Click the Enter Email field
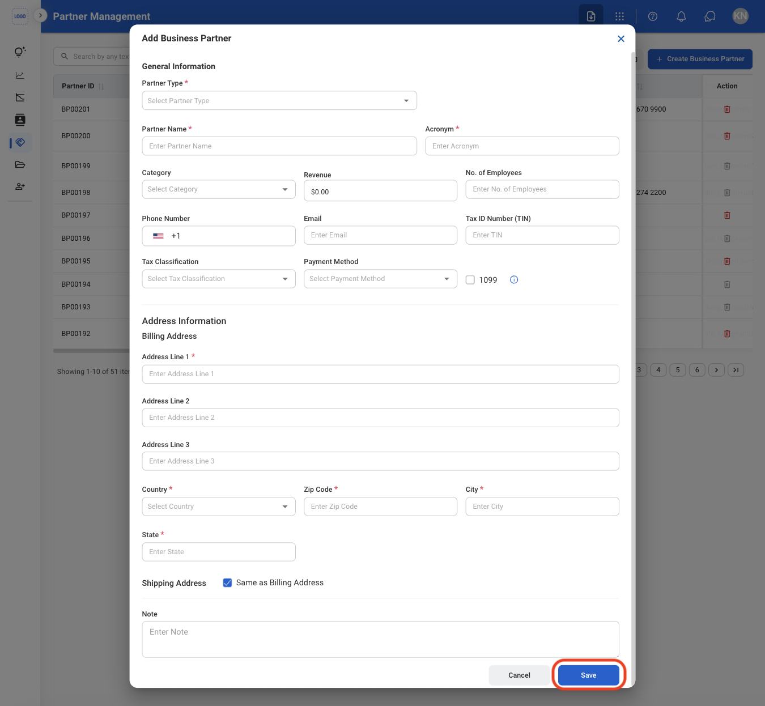765x706 pixels. pos(380,235)
